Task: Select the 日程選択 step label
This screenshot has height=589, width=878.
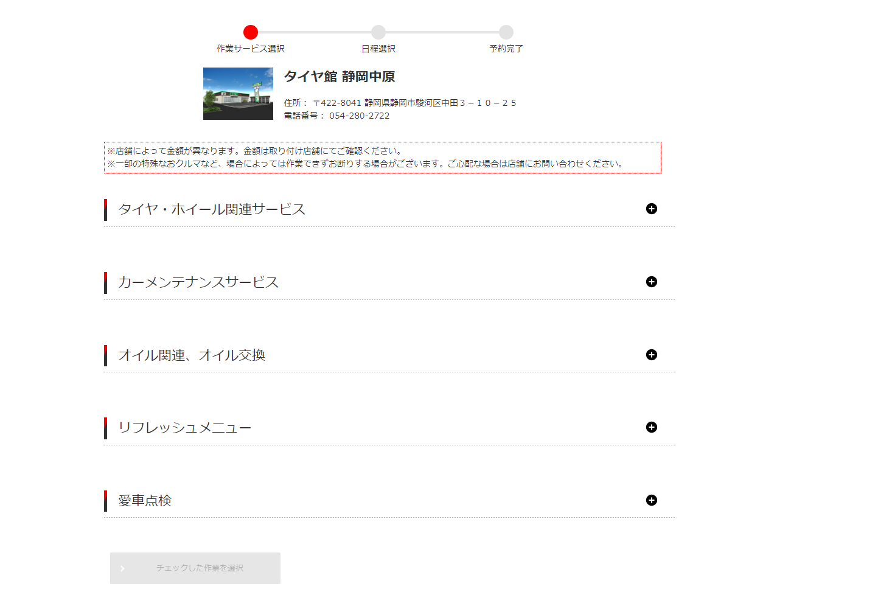Action: pos(378,49)
